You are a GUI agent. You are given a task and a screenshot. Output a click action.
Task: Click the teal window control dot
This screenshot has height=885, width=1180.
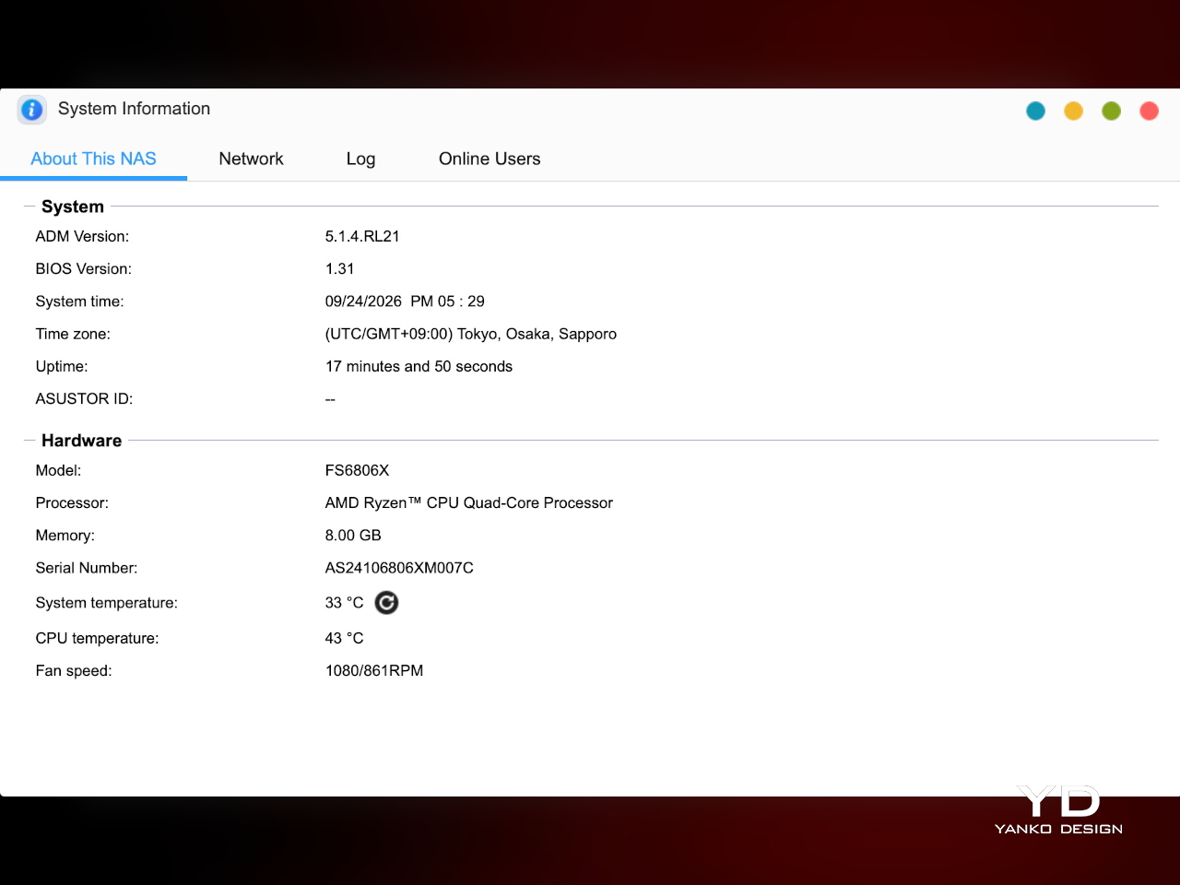click(x=1035, y=111)
